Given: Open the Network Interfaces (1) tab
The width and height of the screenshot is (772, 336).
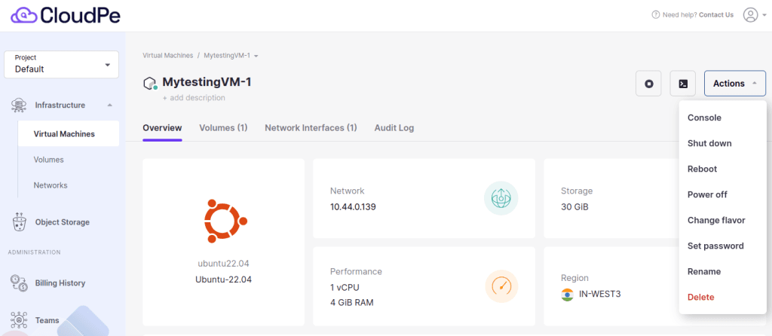Looking at the screenshot, I should tap(311, 128).
